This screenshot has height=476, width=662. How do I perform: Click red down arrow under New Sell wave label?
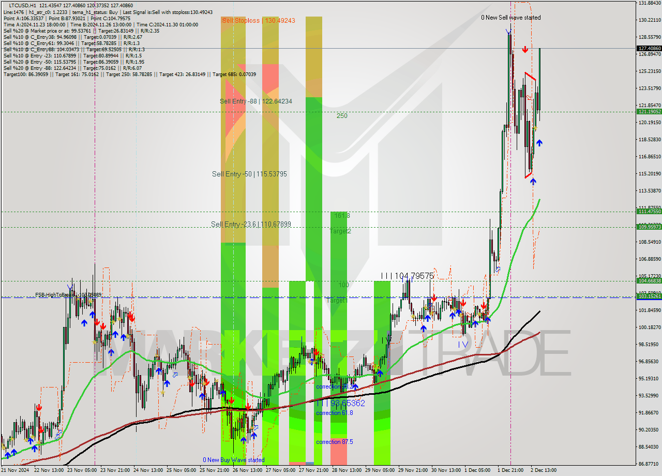(525, 49)
